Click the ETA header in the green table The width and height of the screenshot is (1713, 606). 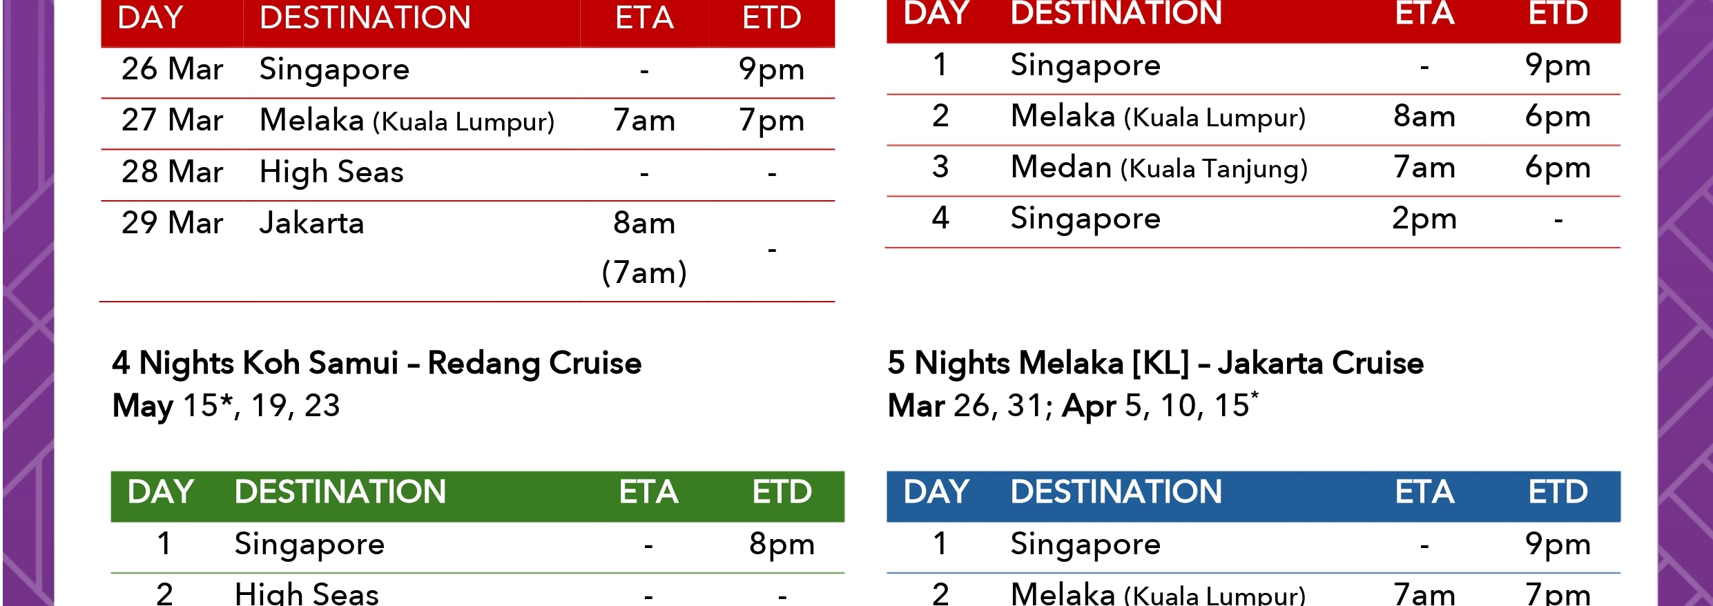[x=648, y=492]
